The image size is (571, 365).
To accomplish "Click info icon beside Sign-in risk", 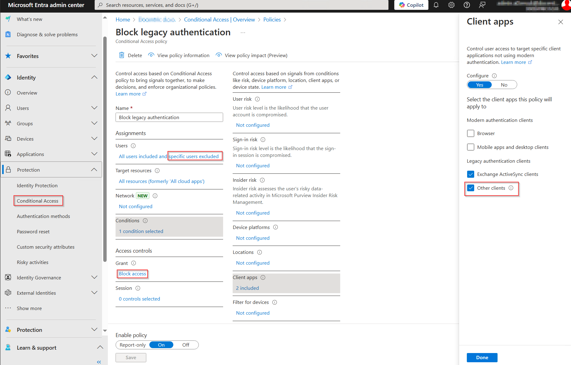I will coord(263,140).
